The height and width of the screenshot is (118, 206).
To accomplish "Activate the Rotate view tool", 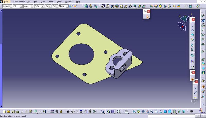I will point(147,112).
